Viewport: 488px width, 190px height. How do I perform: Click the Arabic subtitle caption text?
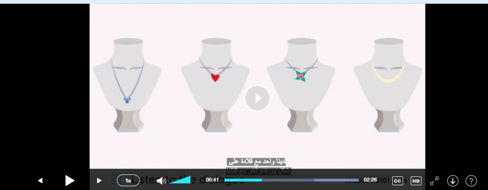[258, 166]
